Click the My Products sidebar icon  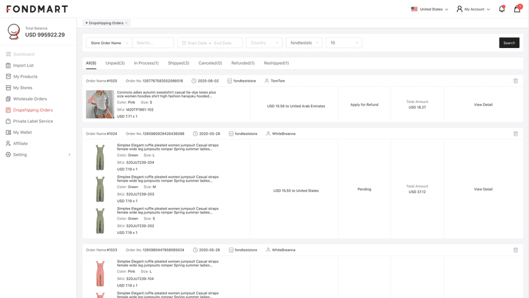(x=8, y=76)
